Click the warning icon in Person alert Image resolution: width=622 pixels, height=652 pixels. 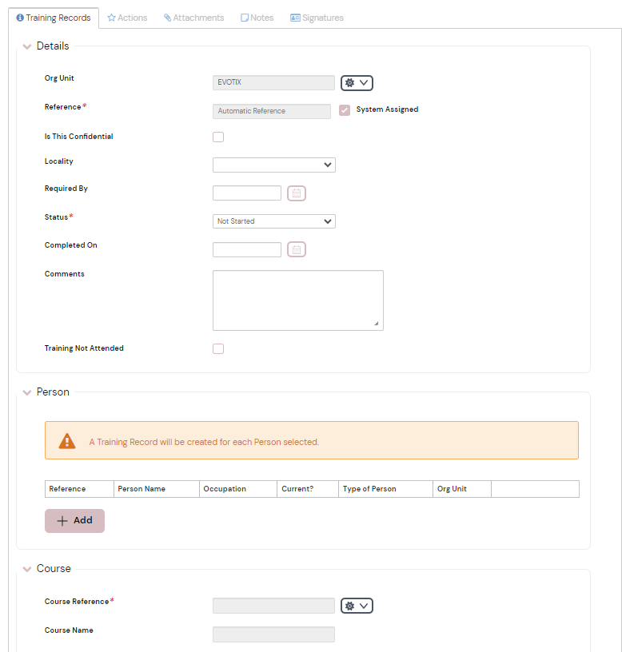[x=67, y=441]
